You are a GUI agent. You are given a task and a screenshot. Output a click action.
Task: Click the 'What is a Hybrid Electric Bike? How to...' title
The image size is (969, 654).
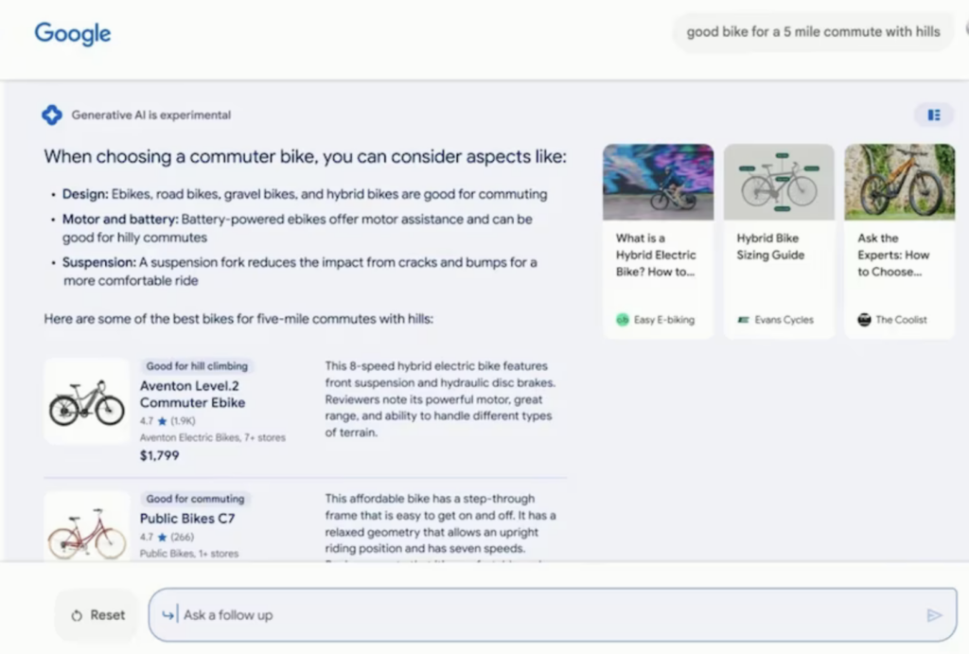pyautogui.click(x=656, y=255)
